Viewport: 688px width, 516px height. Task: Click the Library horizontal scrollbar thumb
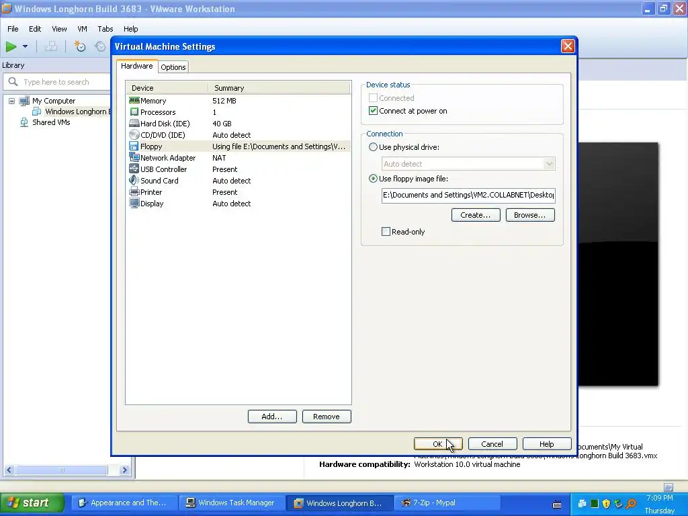click(61, 470)
